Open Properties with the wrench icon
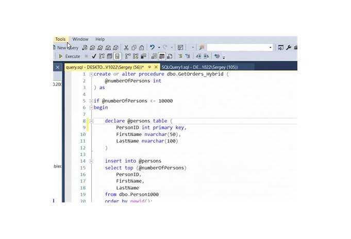Image resolution: width=351 pixels, height=239 pixels. 289,47
